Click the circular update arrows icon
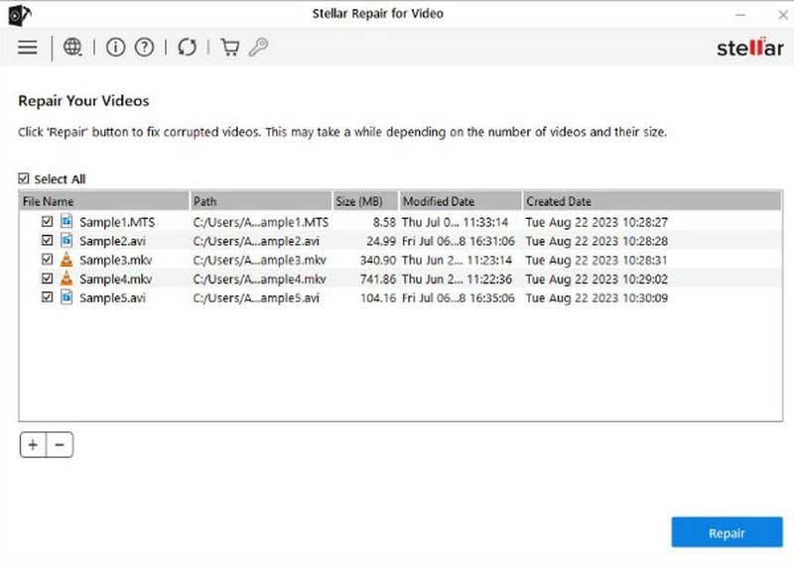 click(187, 48)
